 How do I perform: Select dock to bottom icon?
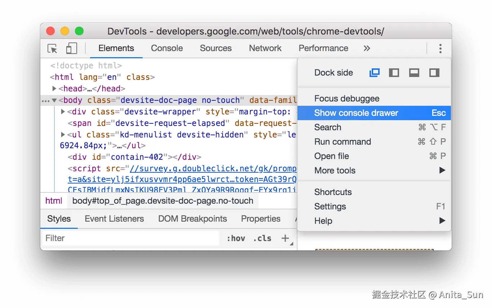(x=414, y=73)
